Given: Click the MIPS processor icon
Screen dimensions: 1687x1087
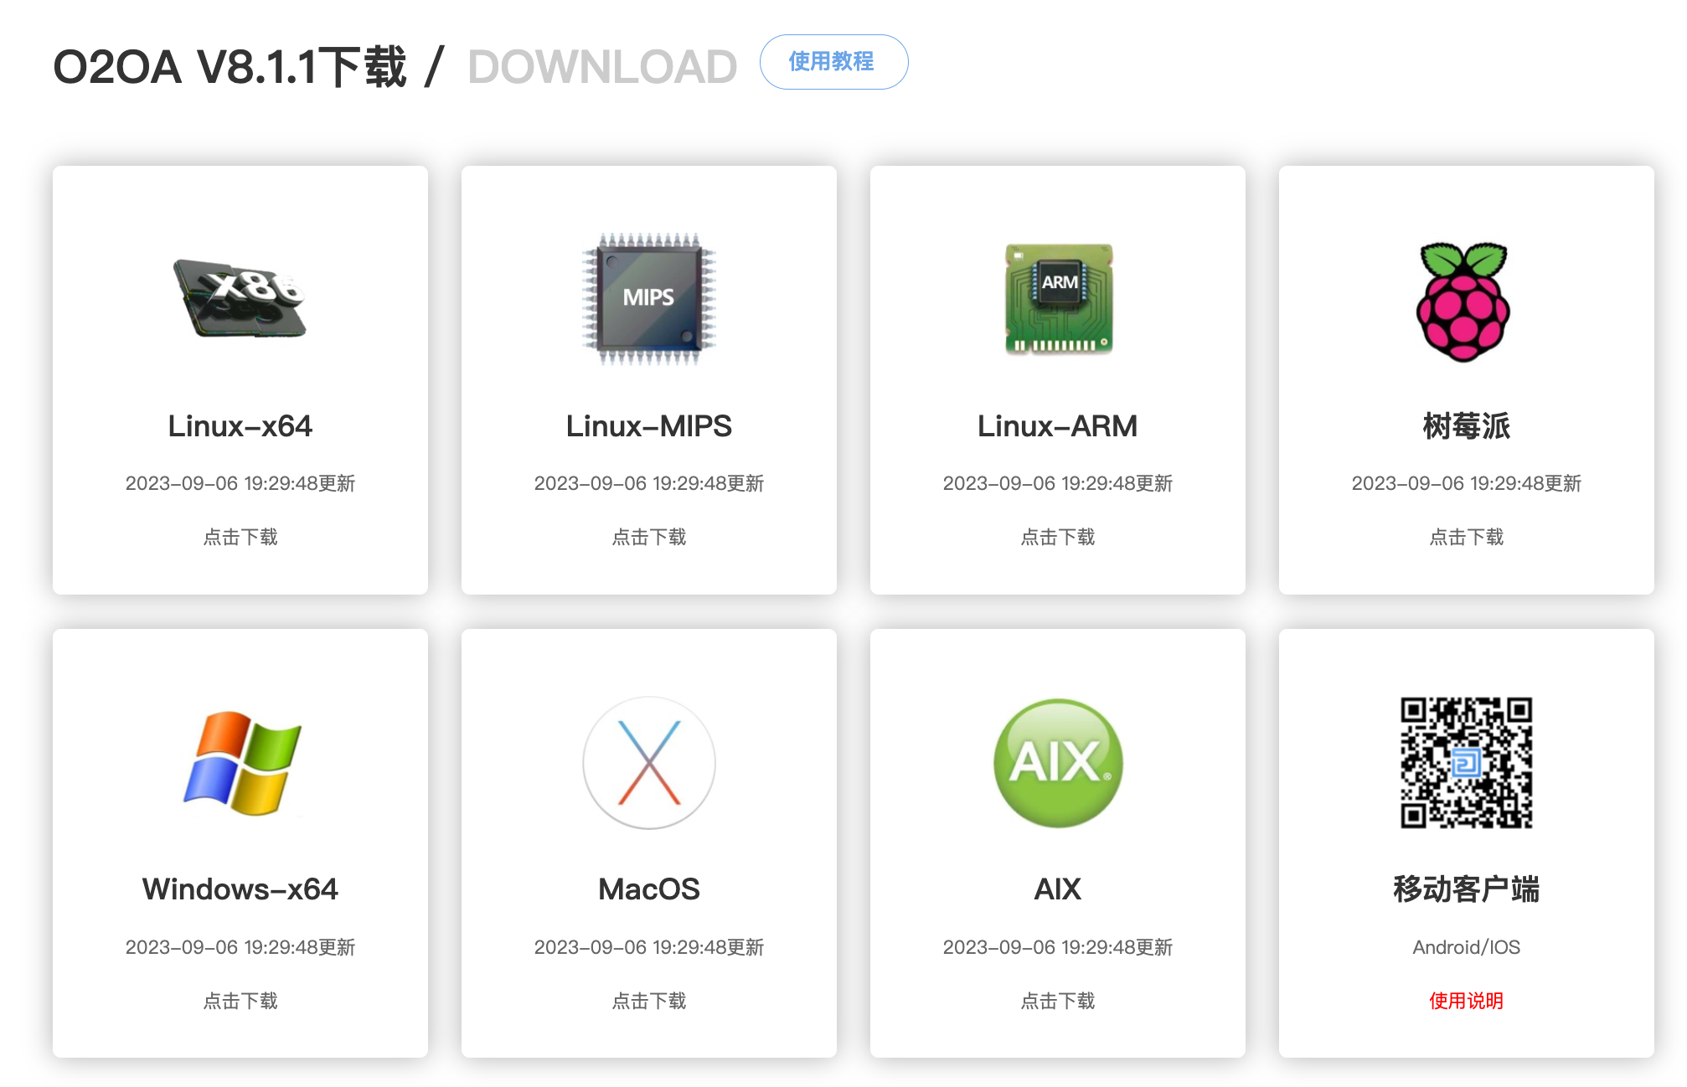Looking at the screenshot, I should (649, 299).
